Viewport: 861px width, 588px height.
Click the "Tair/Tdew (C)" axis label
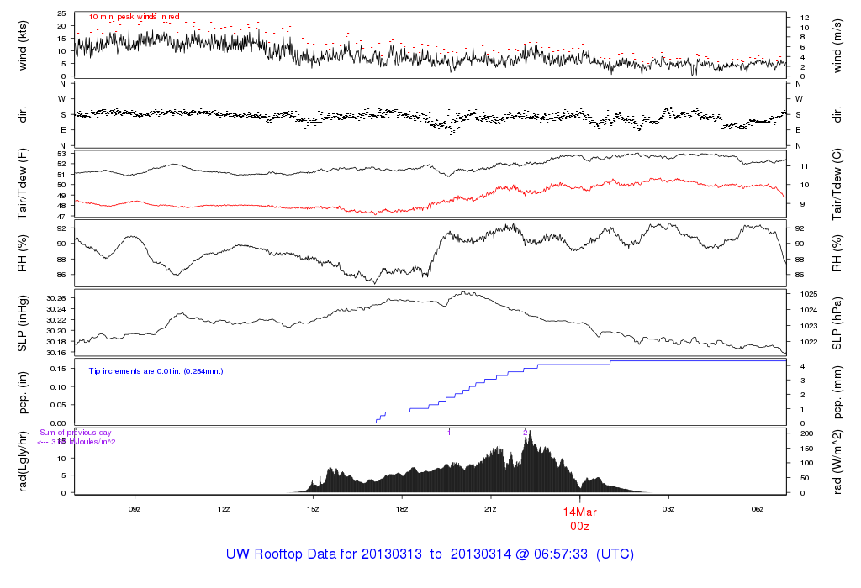tap(837, 184)
